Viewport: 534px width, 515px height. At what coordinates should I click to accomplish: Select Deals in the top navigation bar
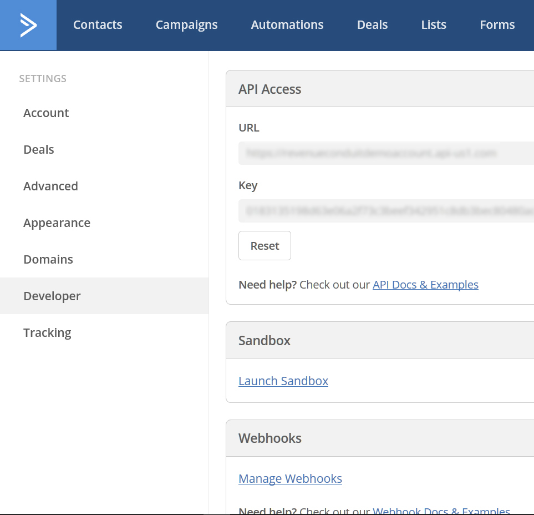pos(372,25)
